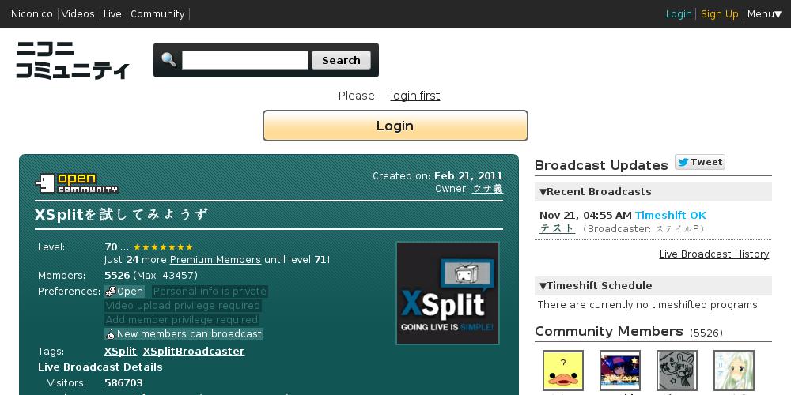Image resolution: width=791 pixels, height=395 pixels.
Task: Click 'Add member privilege required' preference
Action: (182, 319)
